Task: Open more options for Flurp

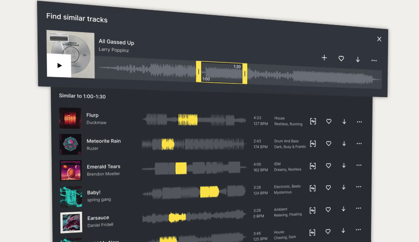Action: [359, 122]
